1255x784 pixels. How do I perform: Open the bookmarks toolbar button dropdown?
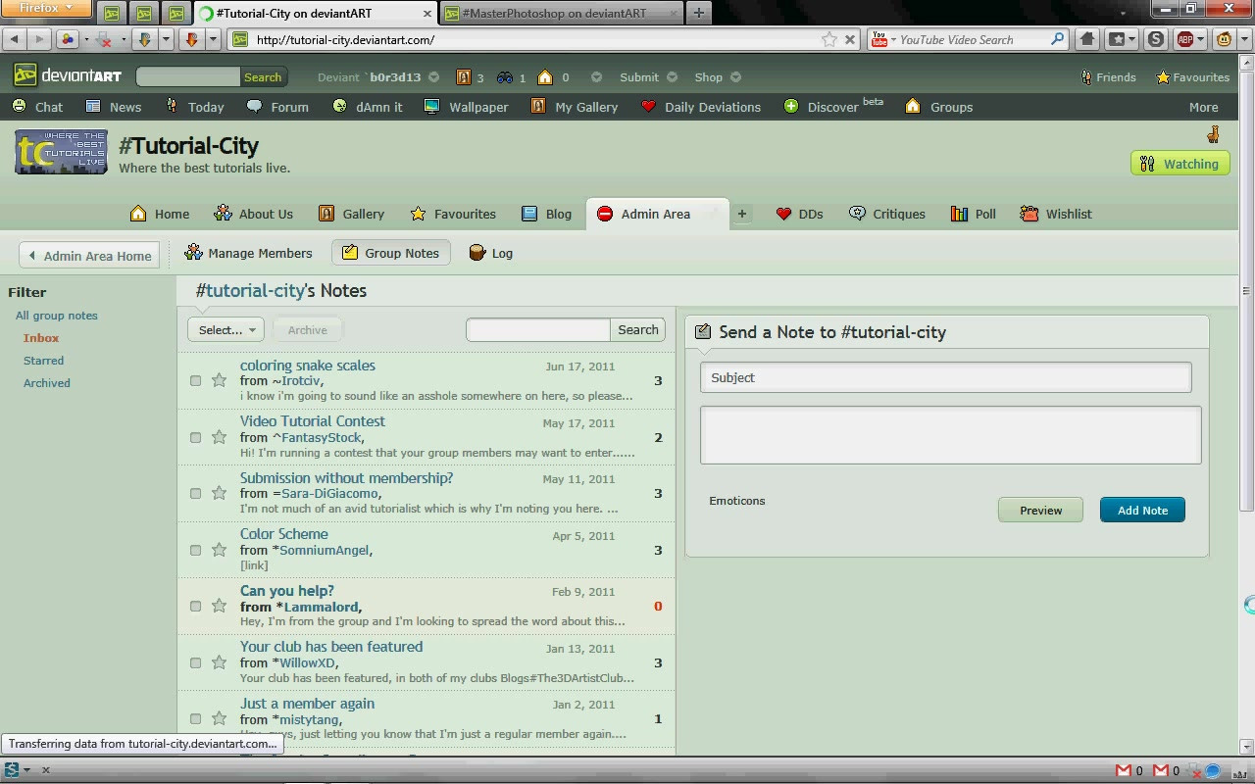(1131, 39)
